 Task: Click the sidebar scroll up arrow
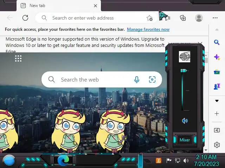click(217, 30)
